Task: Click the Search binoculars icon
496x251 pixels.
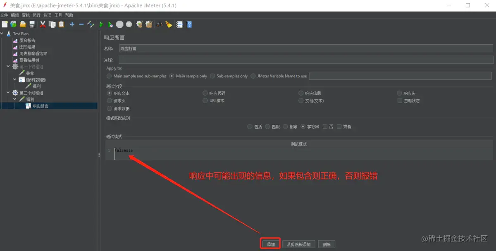Action: [159, 24]
